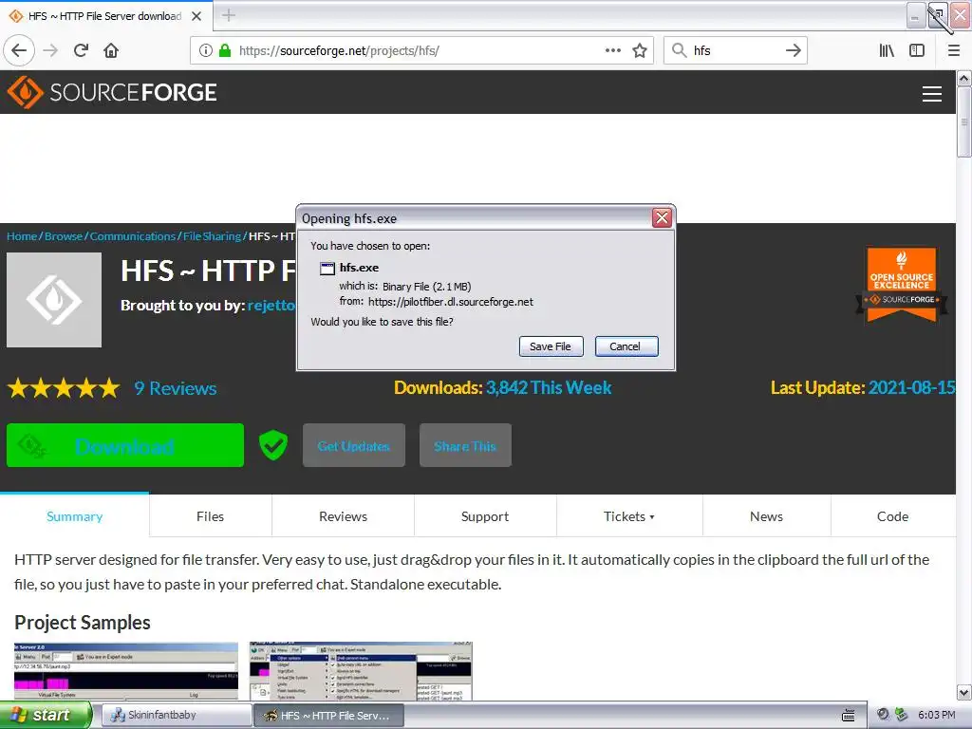Click the 3,842 This Week downloads text

(549, 387)
